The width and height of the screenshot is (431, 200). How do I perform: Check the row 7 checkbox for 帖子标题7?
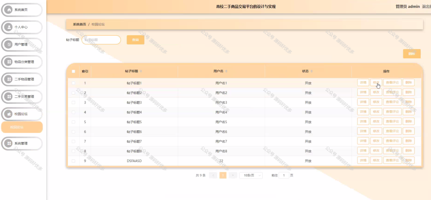tap(73, 141)
